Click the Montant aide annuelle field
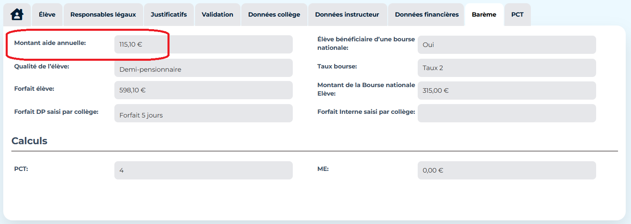This screenshot has height=224, width=631. pos(203,45)
